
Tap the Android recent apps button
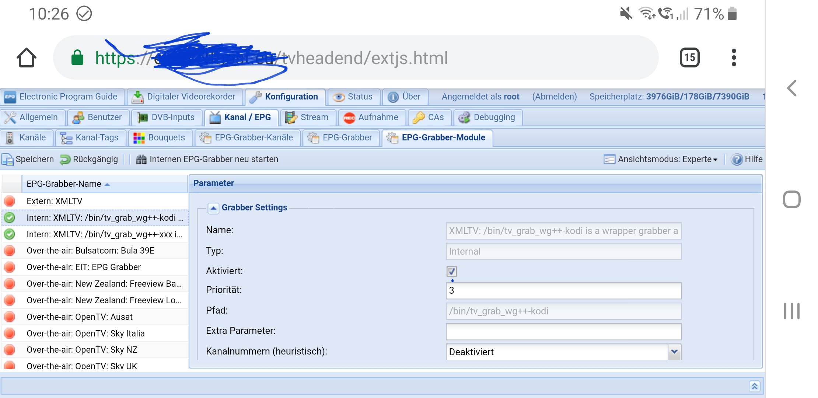coord(791,311)
